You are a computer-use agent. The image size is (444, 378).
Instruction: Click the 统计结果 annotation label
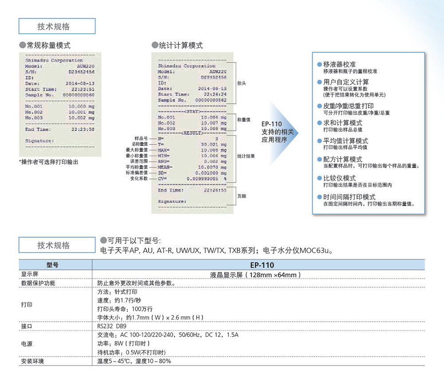(246, 156)
